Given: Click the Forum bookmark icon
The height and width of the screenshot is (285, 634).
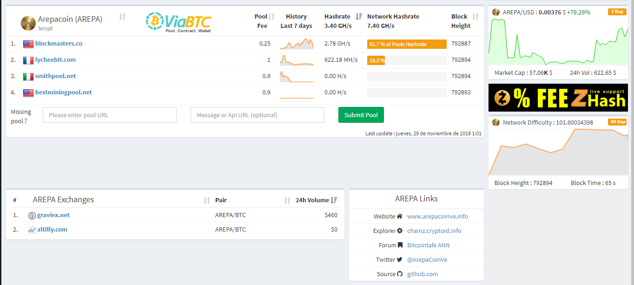Looking at the screenshot, I should tap(400, 245).
